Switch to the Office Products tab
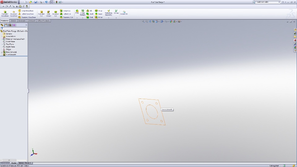 (44, 21)
